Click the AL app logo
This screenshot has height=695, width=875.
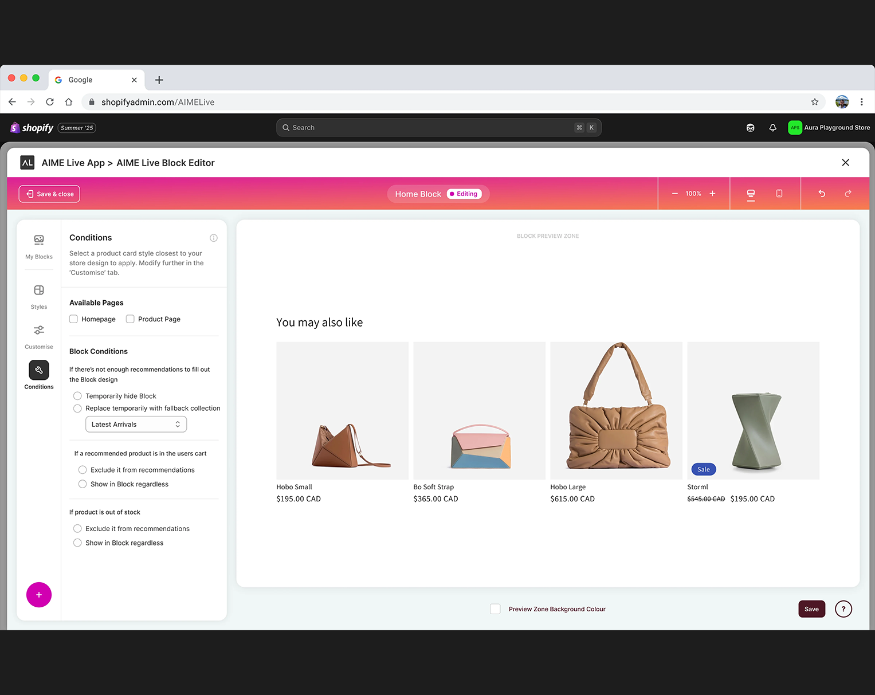(28, 163)
